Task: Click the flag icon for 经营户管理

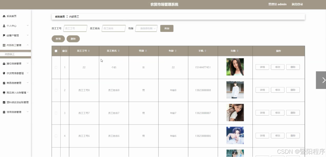Action: pyautogui.click(x=4, y=35)
